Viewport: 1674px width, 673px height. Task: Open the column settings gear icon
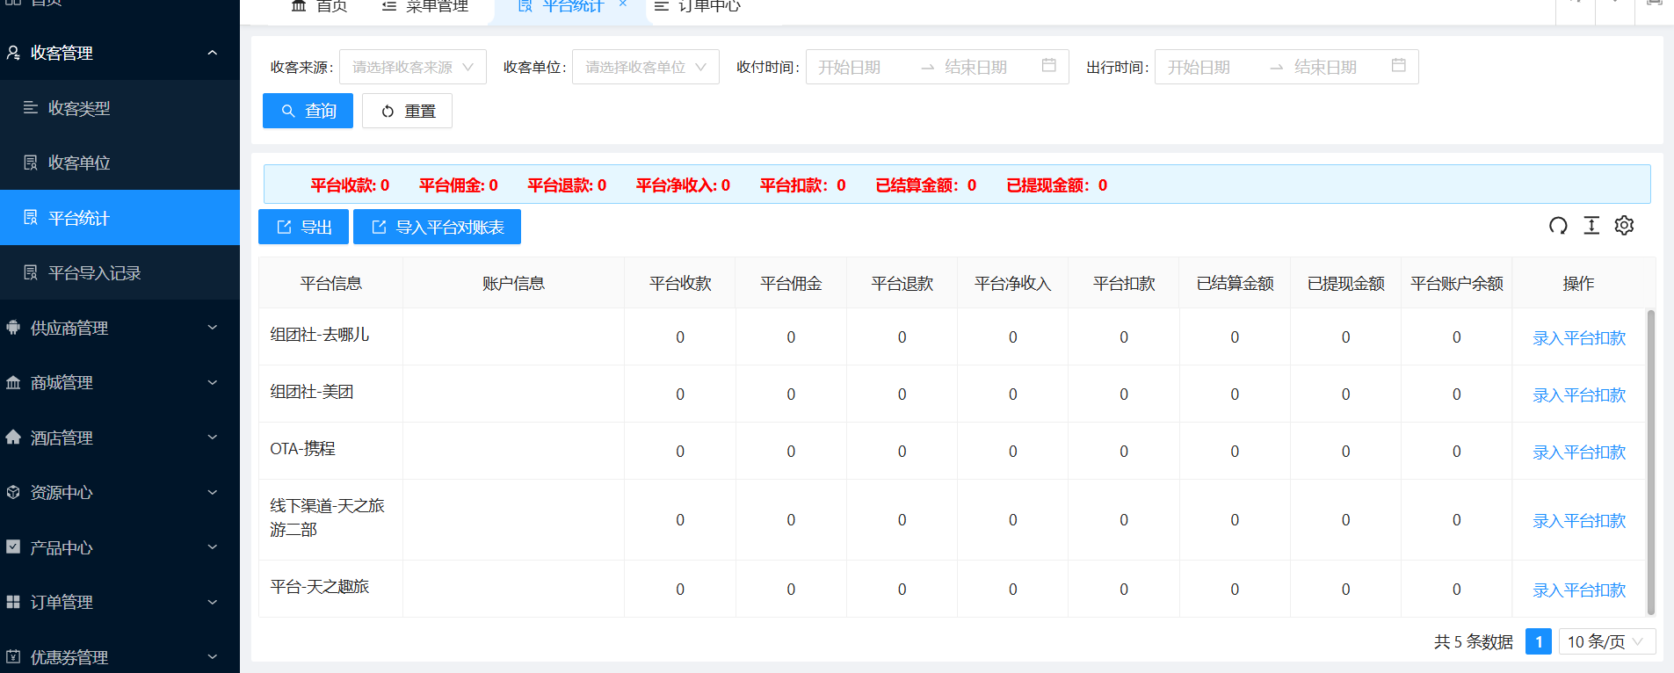(x=1624, y=226)
